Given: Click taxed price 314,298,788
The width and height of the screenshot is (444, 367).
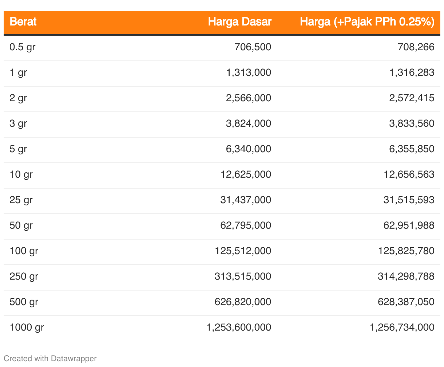Looking at the screenshot, I should click(406, 276).
